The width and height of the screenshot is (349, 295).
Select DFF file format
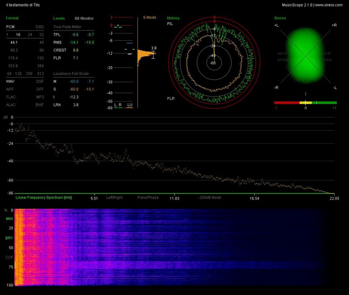pyautogui.click(x=40, y=89)
